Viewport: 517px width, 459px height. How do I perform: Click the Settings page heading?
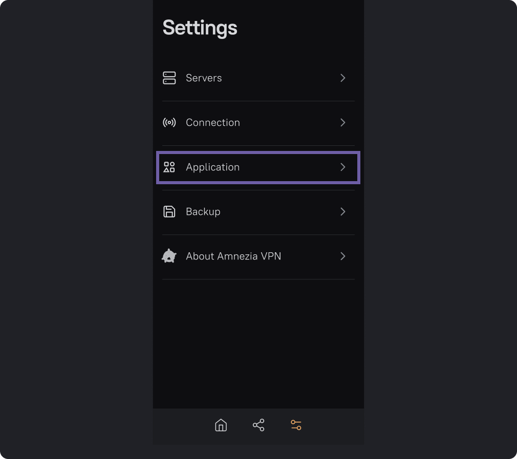tap(200, 28)
